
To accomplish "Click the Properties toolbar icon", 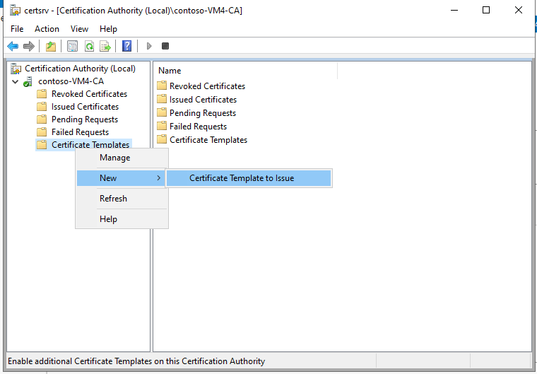I will pyautogui.click(x=72, y=46).
